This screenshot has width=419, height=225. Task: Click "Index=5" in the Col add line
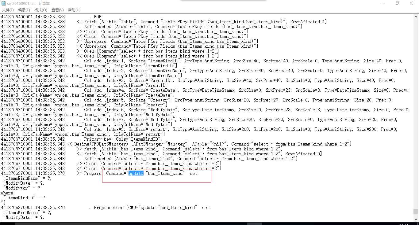click(x=116, y=100)
